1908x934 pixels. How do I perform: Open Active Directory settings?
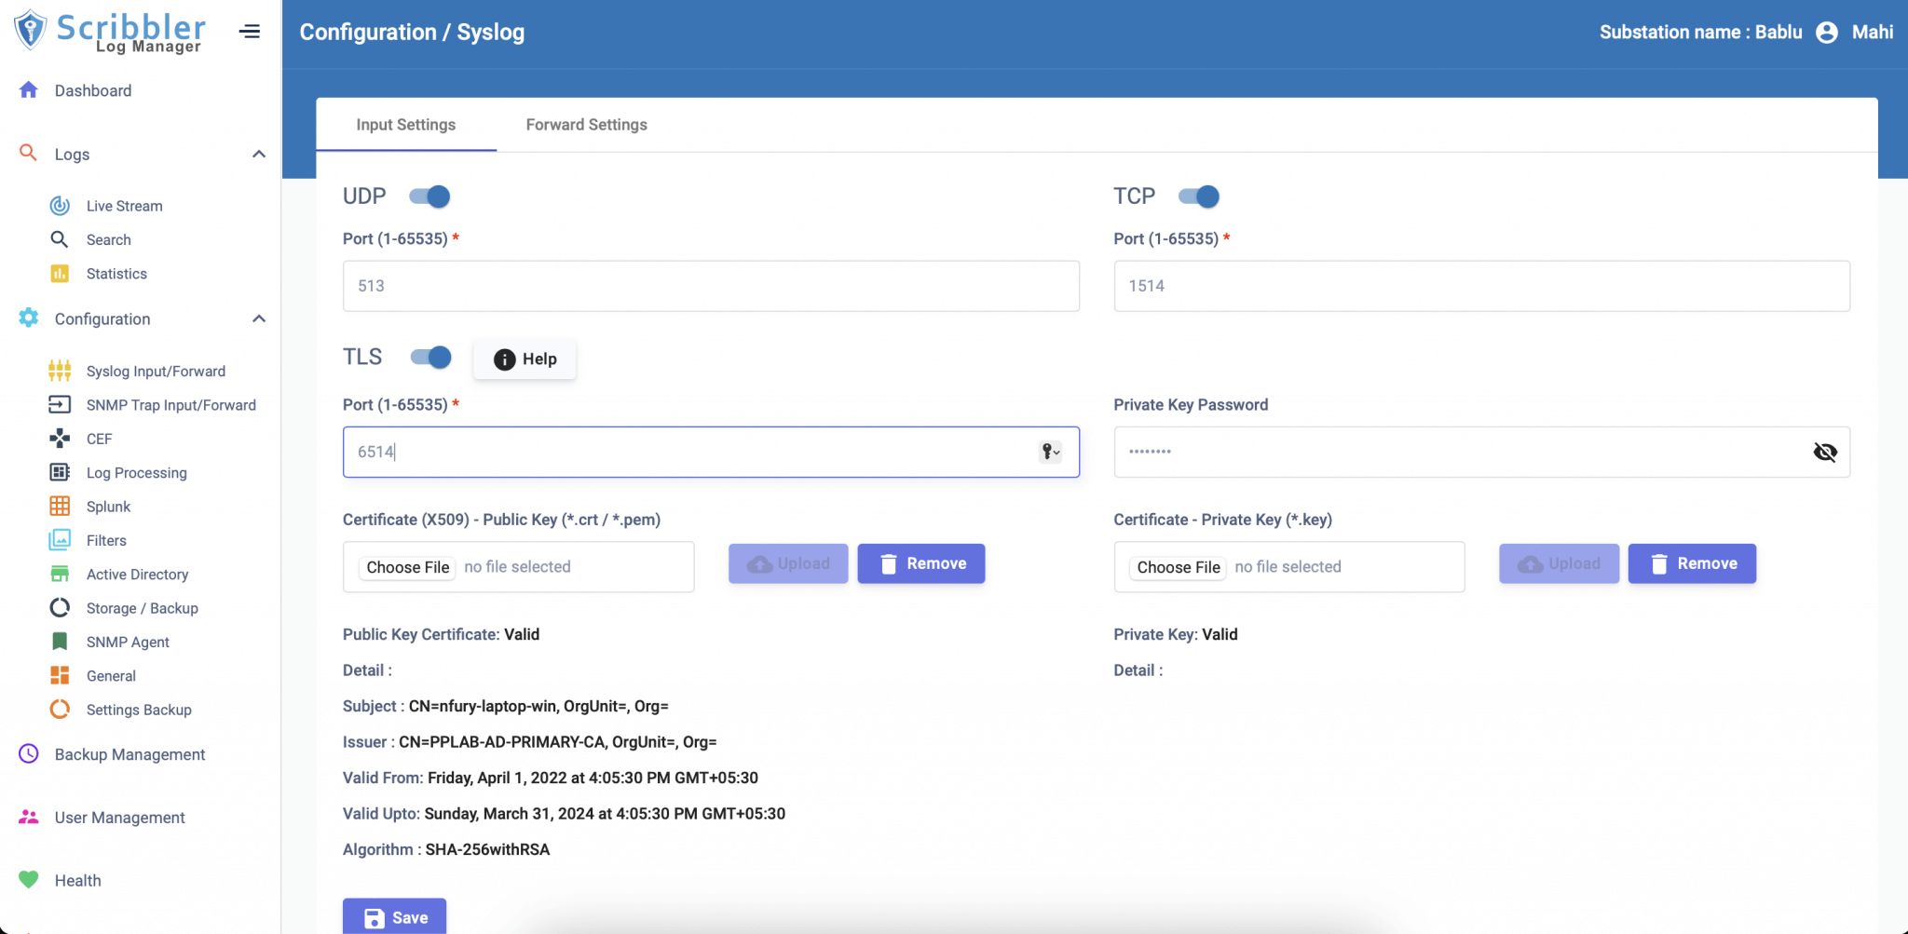[137, 574]
